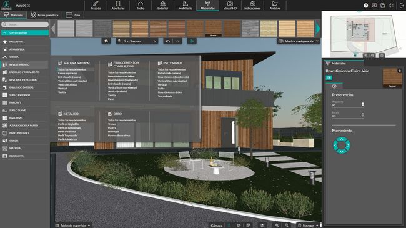Select the first light gray cladding swatch
The width and height of the screenshot is (406, 228).
pyautogui.click(x=66, y=29)
